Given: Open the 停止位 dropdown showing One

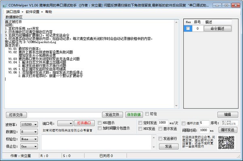Looking at the screenshot, I should tap(29, 146).
